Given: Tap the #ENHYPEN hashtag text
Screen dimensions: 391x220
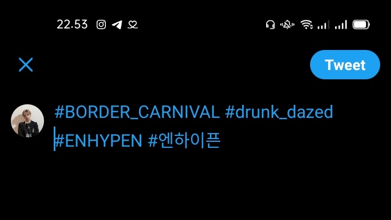Looking at the screenshot, I should pyautogui.click(x=98, y=141).
